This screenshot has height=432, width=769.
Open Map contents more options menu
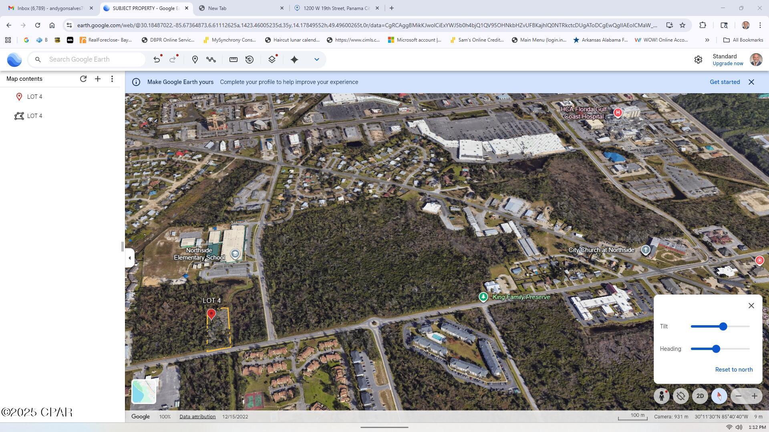112,79
